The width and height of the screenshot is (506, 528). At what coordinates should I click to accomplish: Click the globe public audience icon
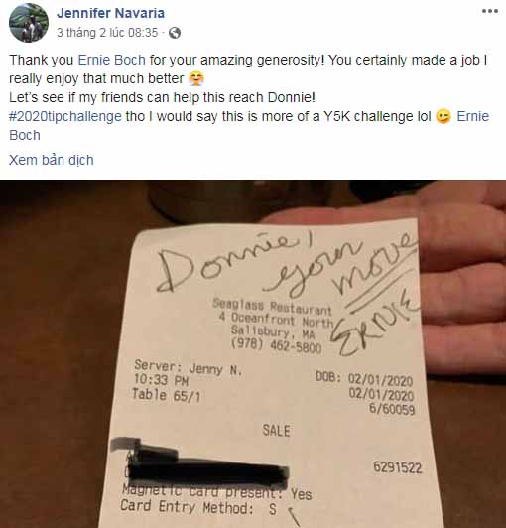(175, 33)
